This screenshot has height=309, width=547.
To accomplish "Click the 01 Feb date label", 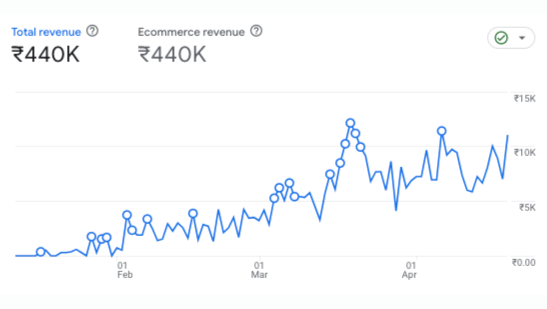I will coord(125,270).
